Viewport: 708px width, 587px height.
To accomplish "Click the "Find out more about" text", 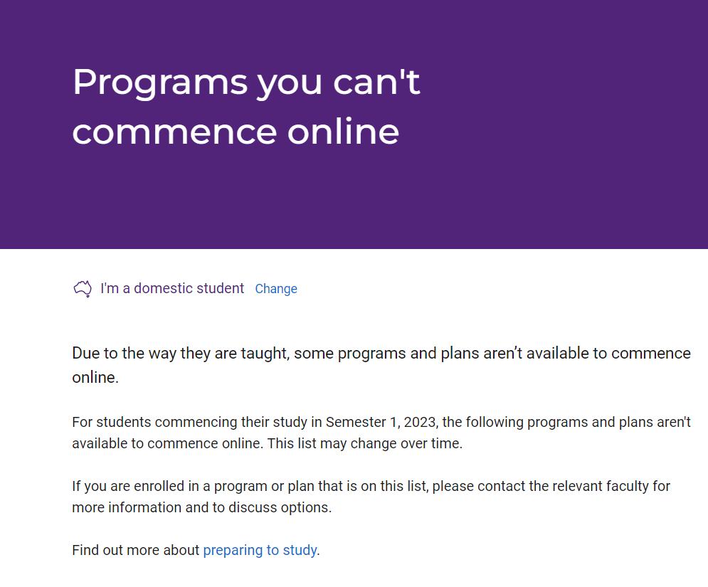I will point(135,550).
